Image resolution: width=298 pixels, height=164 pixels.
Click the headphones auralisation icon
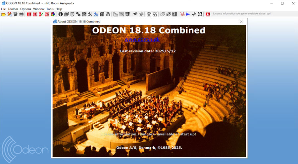pos(108,14)
